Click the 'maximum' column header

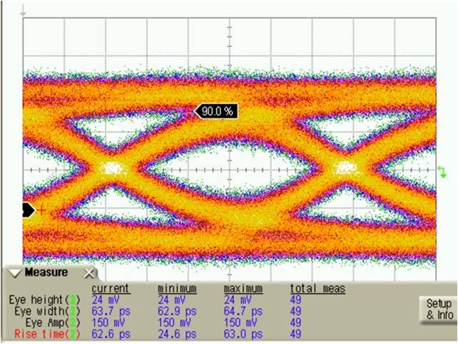(243, 288)
